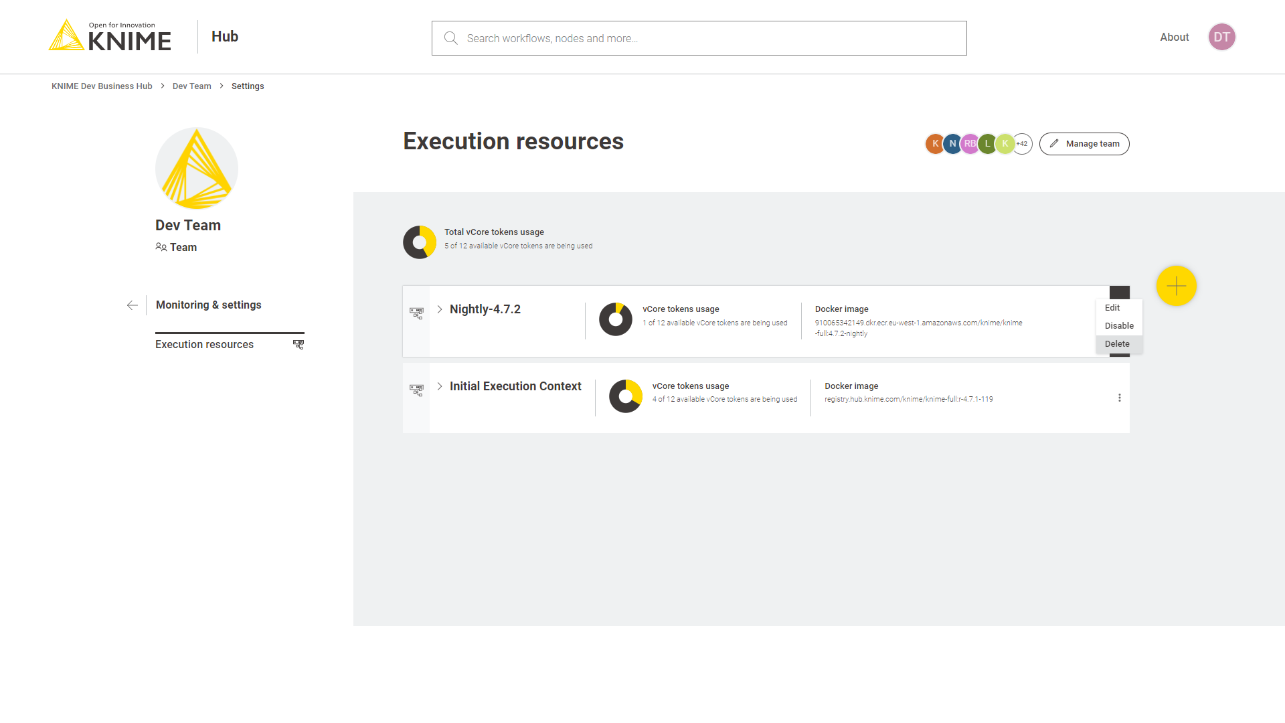Click the Execution resources sidebar icon

coord(298,344)
